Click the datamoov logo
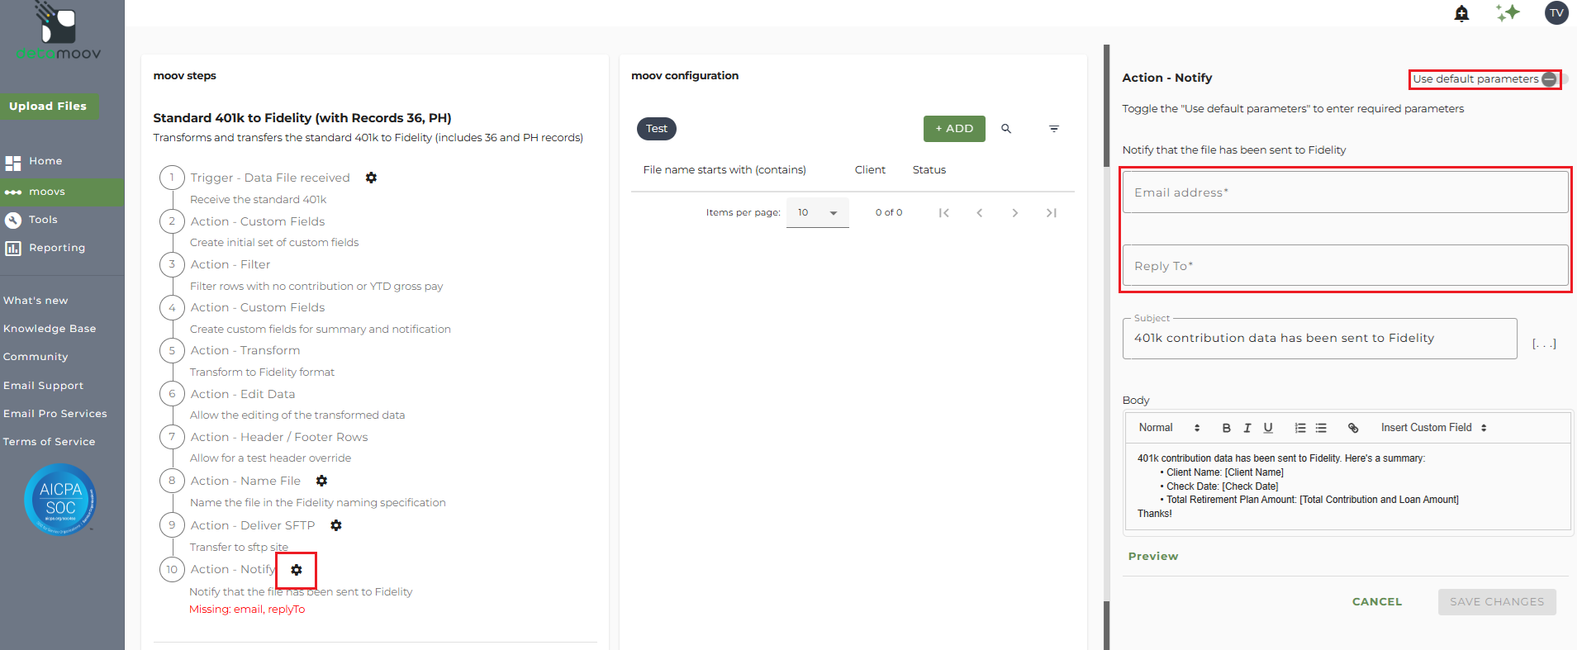This screenshot has width=1577, height=650. tap(59, 31)
